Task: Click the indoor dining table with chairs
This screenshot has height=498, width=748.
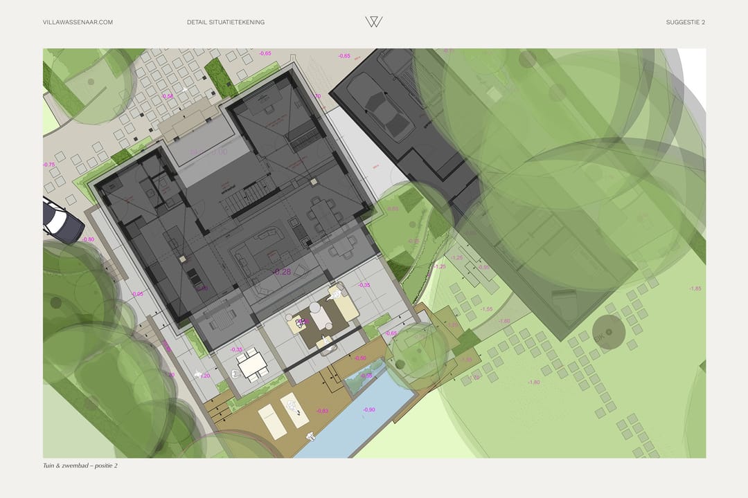Action: (x=324, y=214)
